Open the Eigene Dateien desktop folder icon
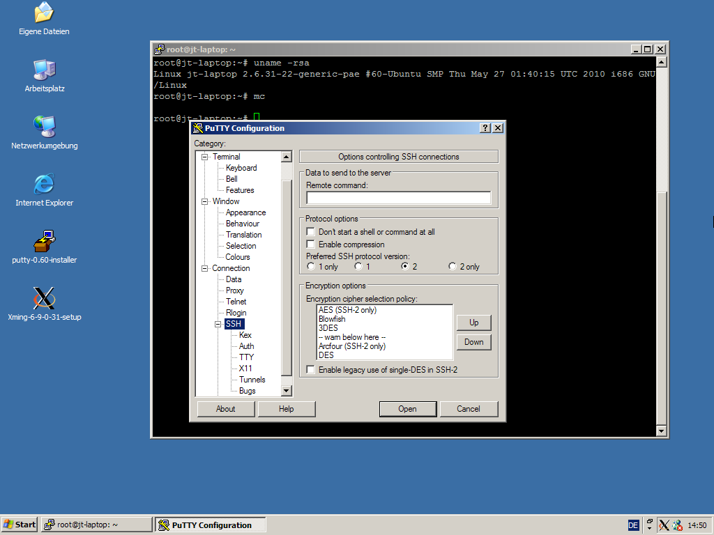 [43, 13]
